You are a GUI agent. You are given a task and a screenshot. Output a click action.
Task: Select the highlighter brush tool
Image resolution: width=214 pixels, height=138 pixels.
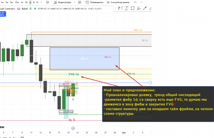(139, 8)
